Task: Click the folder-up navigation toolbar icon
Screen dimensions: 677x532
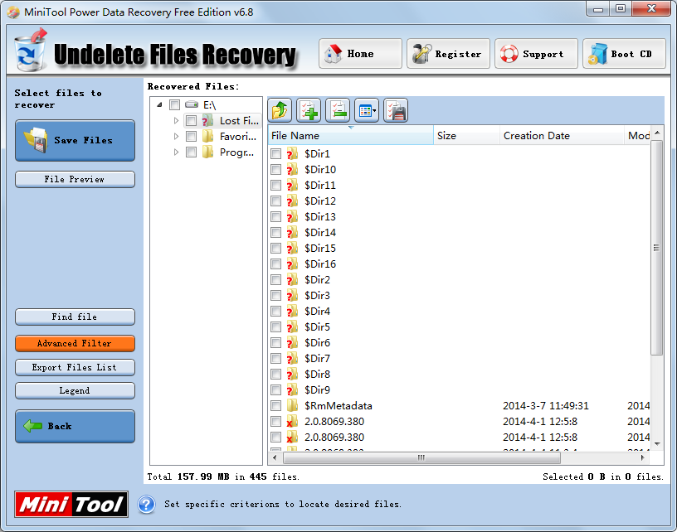Action: (280, 110)
